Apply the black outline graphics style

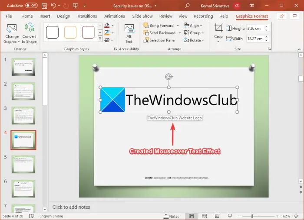pyautogui.click(x=53, y=32)
